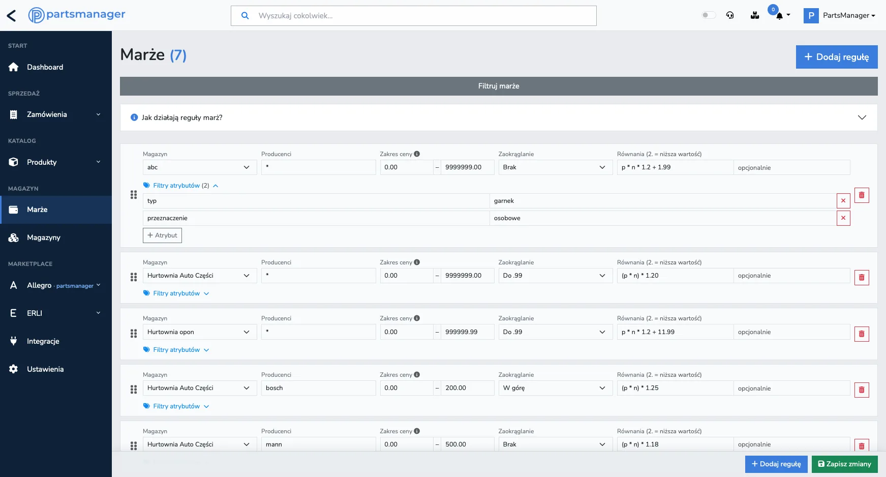
Task: Expand Zamówienia sidebar menu
Action: pos(56,114)
